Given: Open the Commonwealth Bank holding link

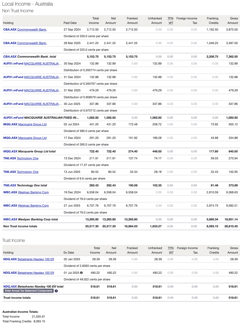Looking at the screenshot, I should point(32,29).
